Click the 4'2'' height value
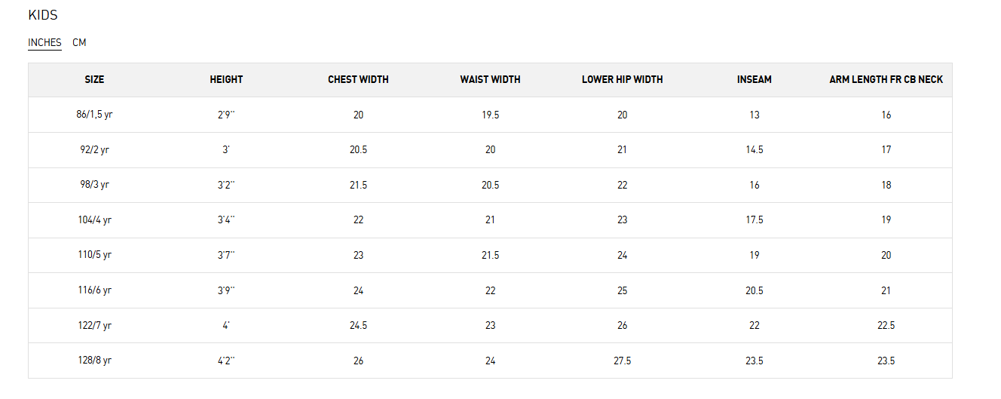This screenshot has width=1001, height=399. tap(226, 361)
